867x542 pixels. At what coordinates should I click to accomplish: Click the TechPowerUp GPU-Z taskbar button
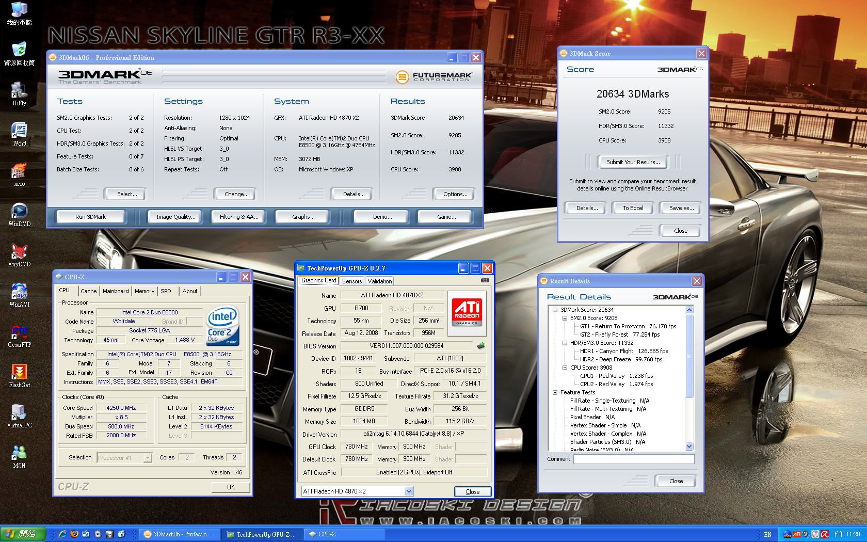click(x=262, y=534)
